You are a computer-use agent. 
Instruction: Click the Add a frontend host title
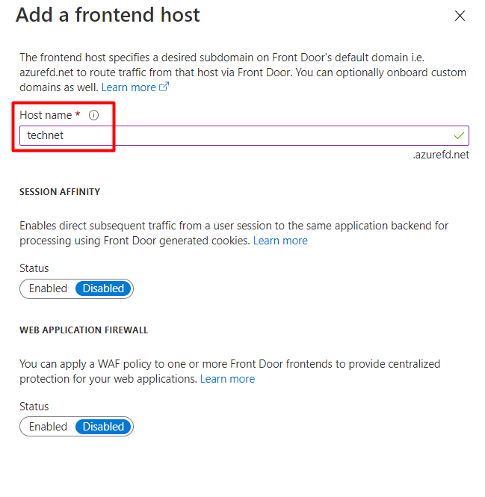pos(108,15)
